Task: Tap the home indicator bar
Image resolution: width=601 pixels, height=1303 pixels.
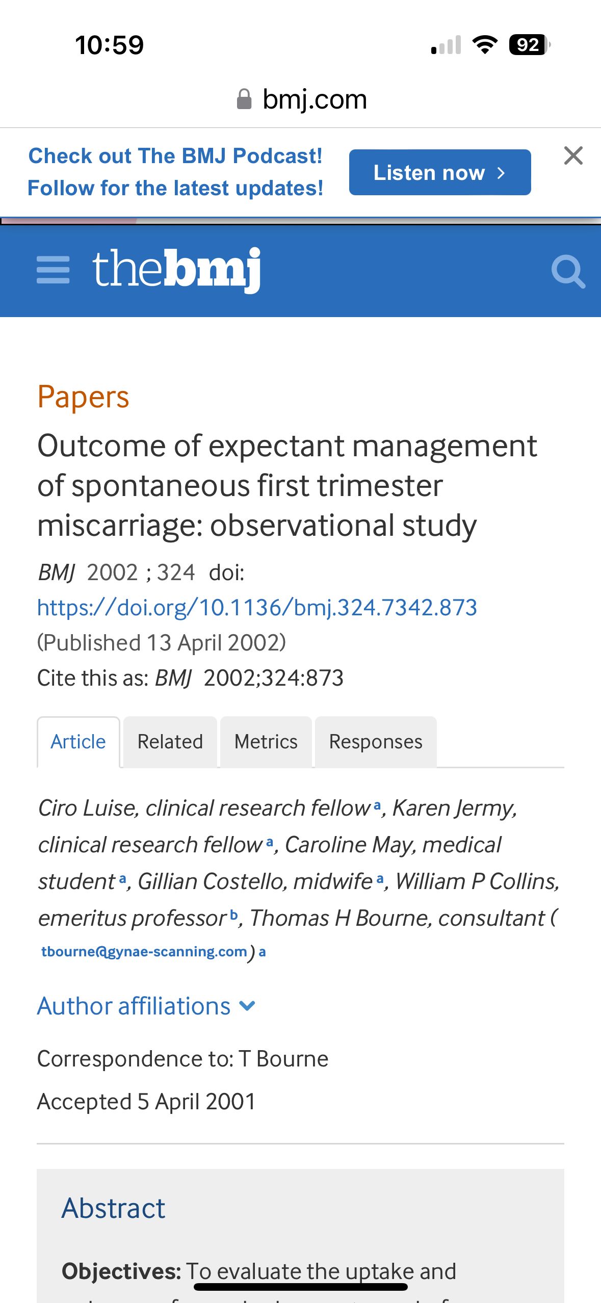Action: [301, 1287]
